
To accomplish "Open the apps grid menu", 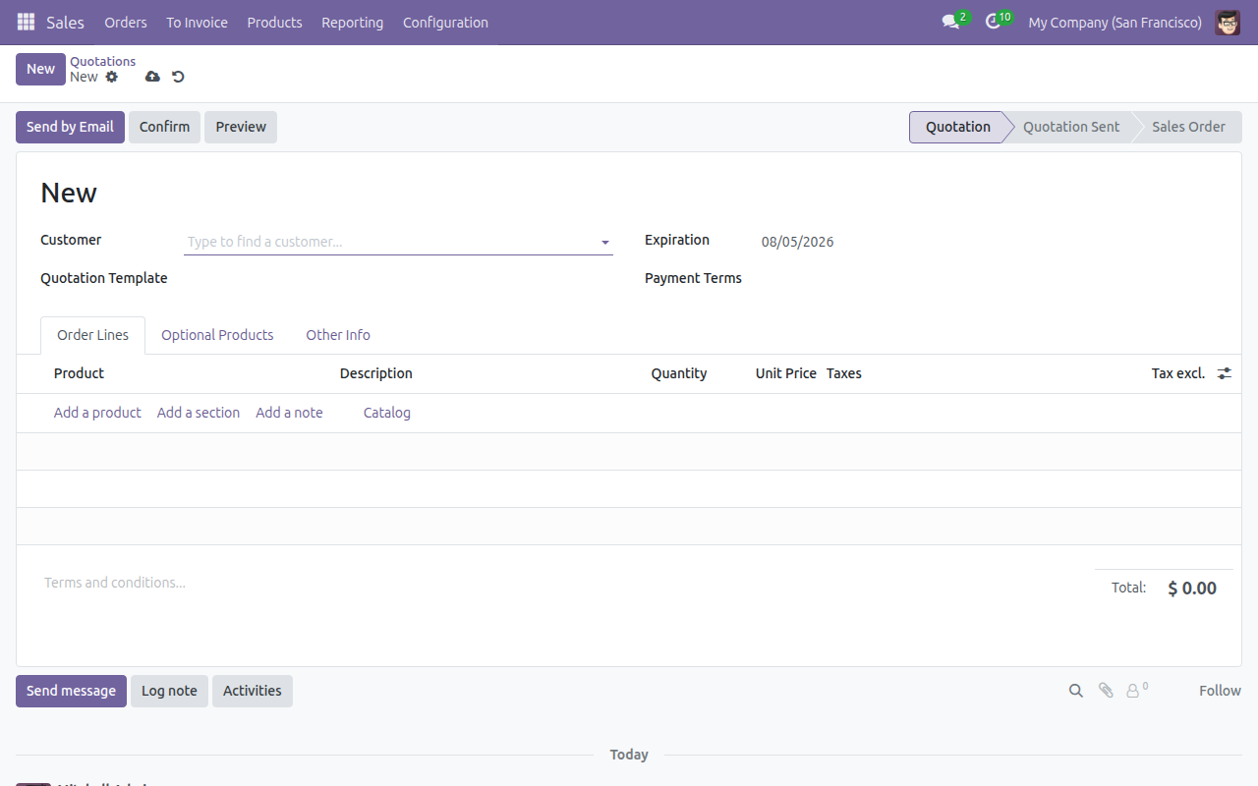I will click(26, 22).
